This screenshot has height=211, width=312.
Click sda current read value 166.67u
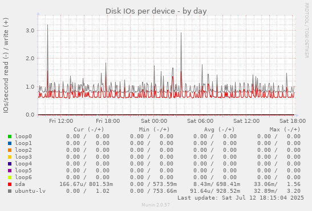(x=72, y=184)
